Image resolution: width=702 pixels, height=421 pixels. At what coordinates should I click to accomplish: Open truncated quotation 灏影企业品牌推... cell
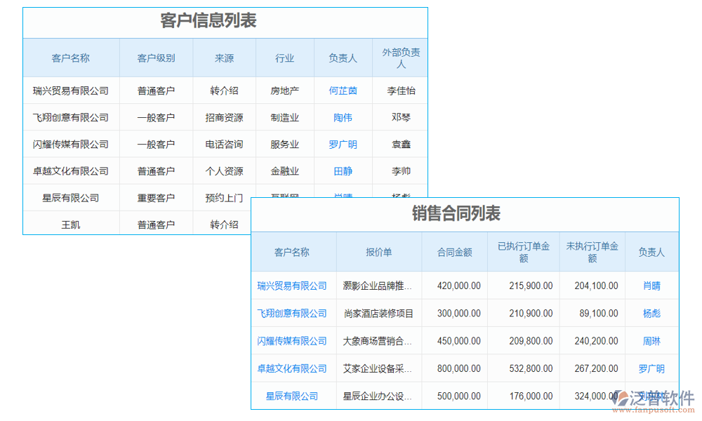[x=377, y=286]
